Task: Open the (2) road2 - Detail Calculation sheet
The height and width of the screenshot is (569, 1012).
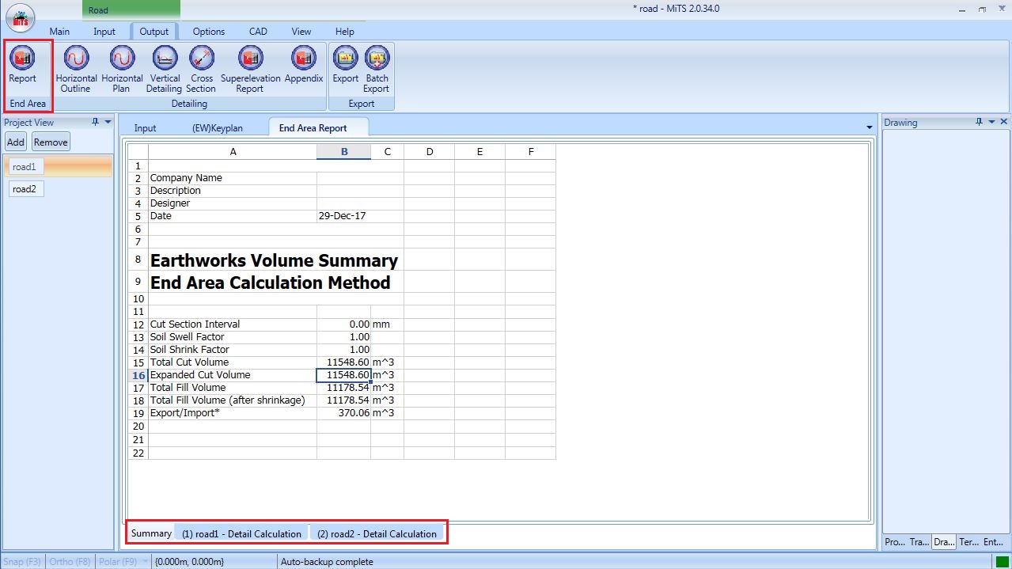Action: tap(377, 533)
